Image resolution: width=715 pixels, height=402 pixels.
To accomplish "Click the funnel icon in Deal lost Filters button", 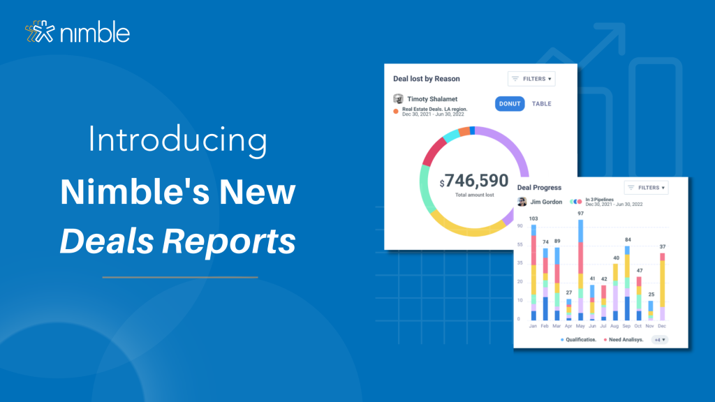I will [x=515, y=78].
